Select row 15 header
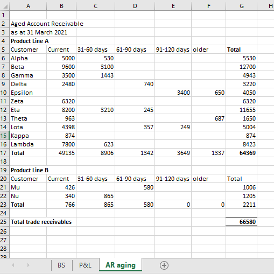 tap(5, 136)
